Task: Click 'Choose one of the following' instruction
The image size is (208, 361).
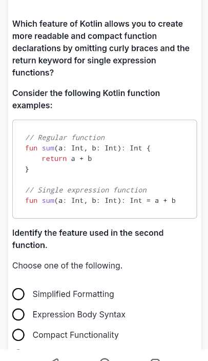Action: pos(68,265)
